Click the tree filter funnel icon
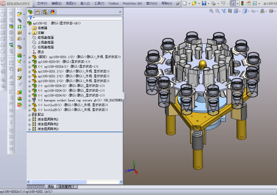This screenshot has width=277, height=195. click(30, 18)
